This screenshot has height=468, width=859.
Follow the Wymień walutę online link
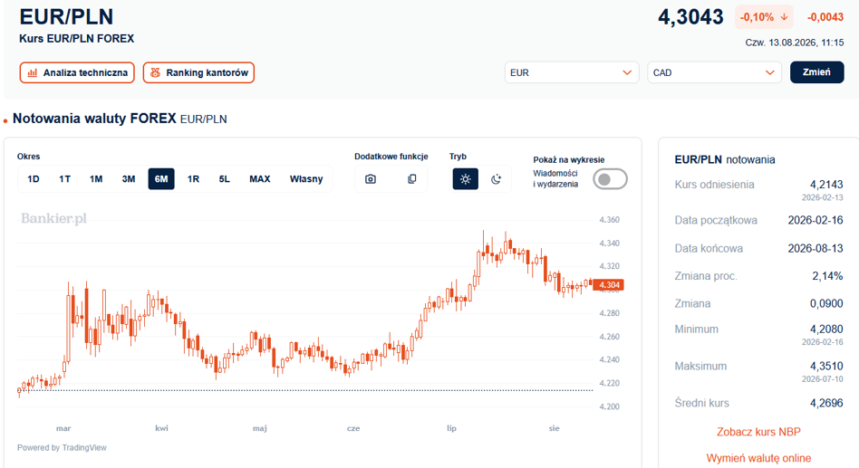pos(758,458)
